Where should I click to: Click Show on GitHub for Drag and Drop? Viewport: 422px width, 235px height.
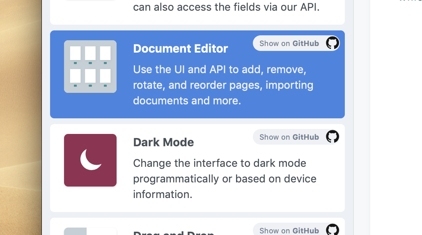(296, 229)
